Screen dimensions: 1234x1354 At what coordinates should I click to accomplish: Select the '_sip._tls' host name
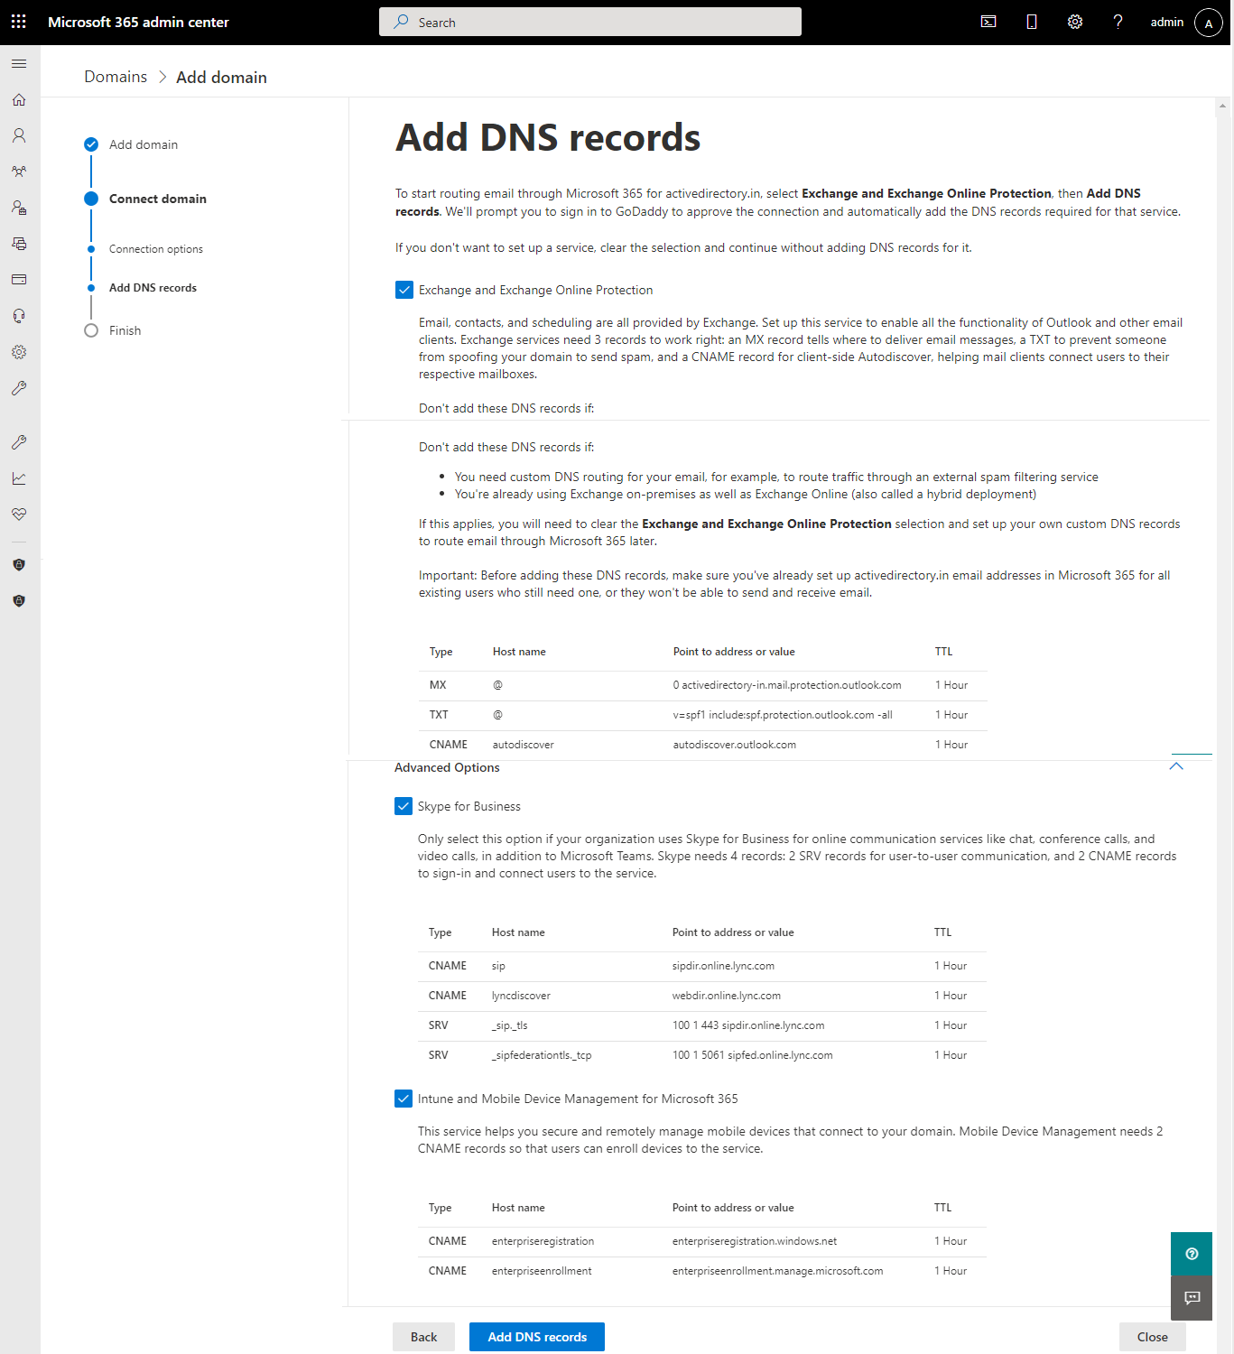509,1025
